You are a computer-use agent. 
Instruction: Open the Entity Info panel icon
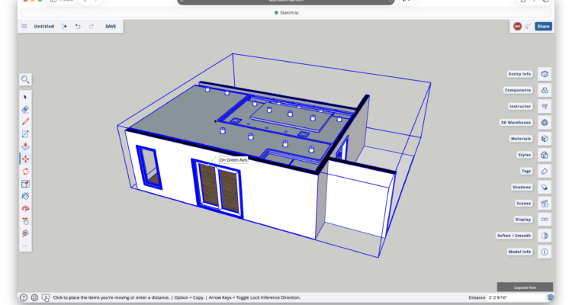[545, 74]
